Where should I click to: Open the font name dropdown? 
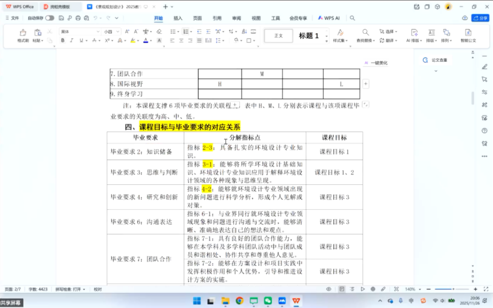tap(80, 31)
